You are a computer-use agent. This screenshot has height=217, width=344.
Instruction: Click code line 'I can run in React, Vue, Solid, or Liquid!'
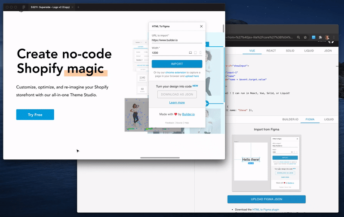click(x=258, y=93)
